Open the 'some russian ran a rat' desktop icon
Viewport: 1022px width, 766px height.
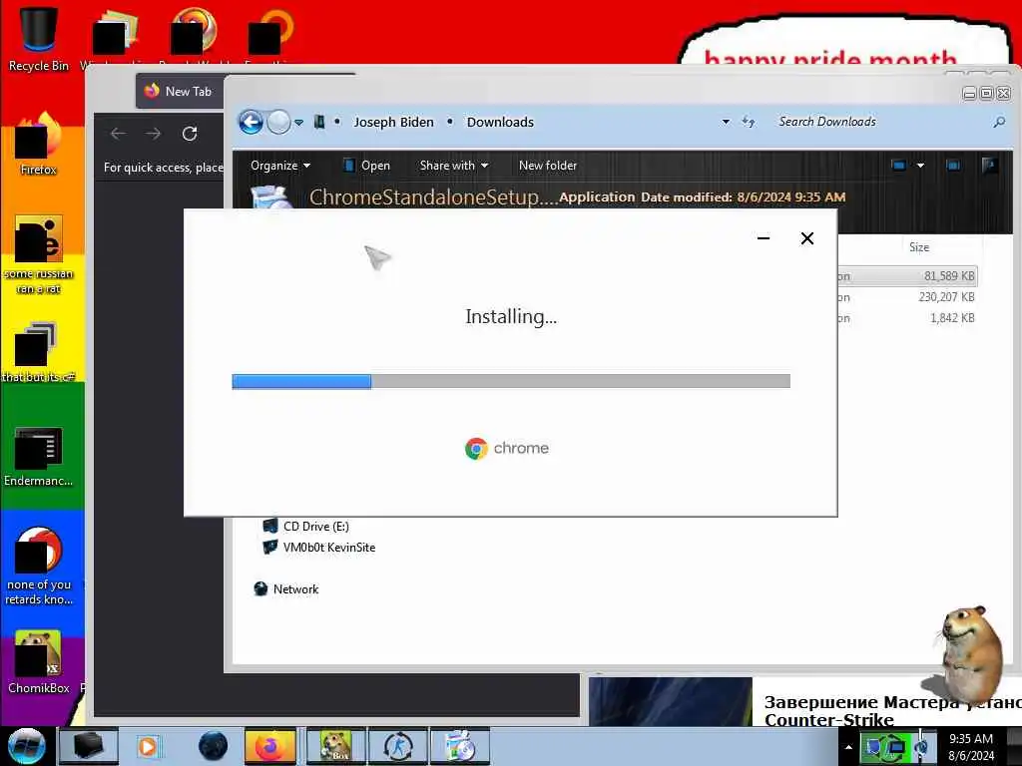pyautogui.click(x=38, y=255)
